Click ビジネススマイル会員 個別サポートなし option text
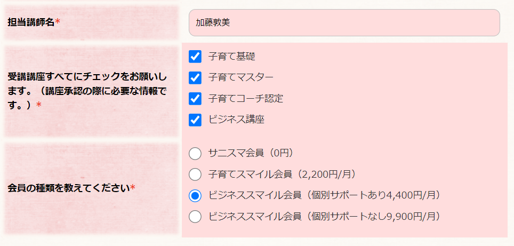The width and height of the screenshot is (514, 246). pos(324,217)
